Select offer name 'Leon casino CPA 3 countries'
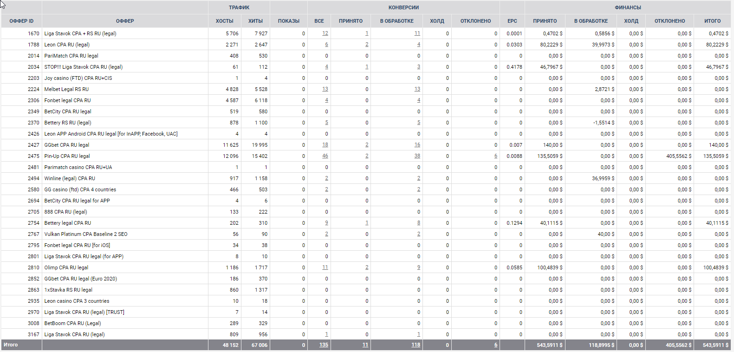 [x=77, y=301]
